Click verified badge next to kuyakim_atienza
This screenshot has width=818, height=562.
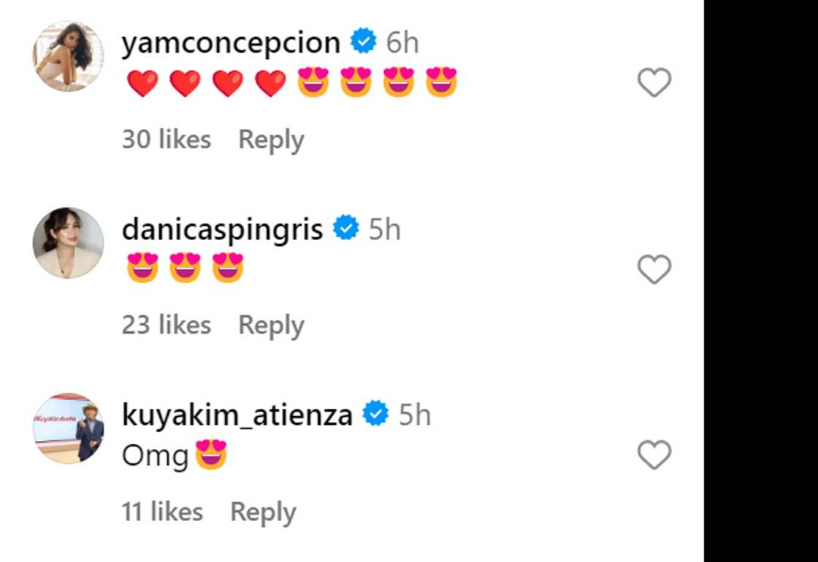(x=376, y=415)
